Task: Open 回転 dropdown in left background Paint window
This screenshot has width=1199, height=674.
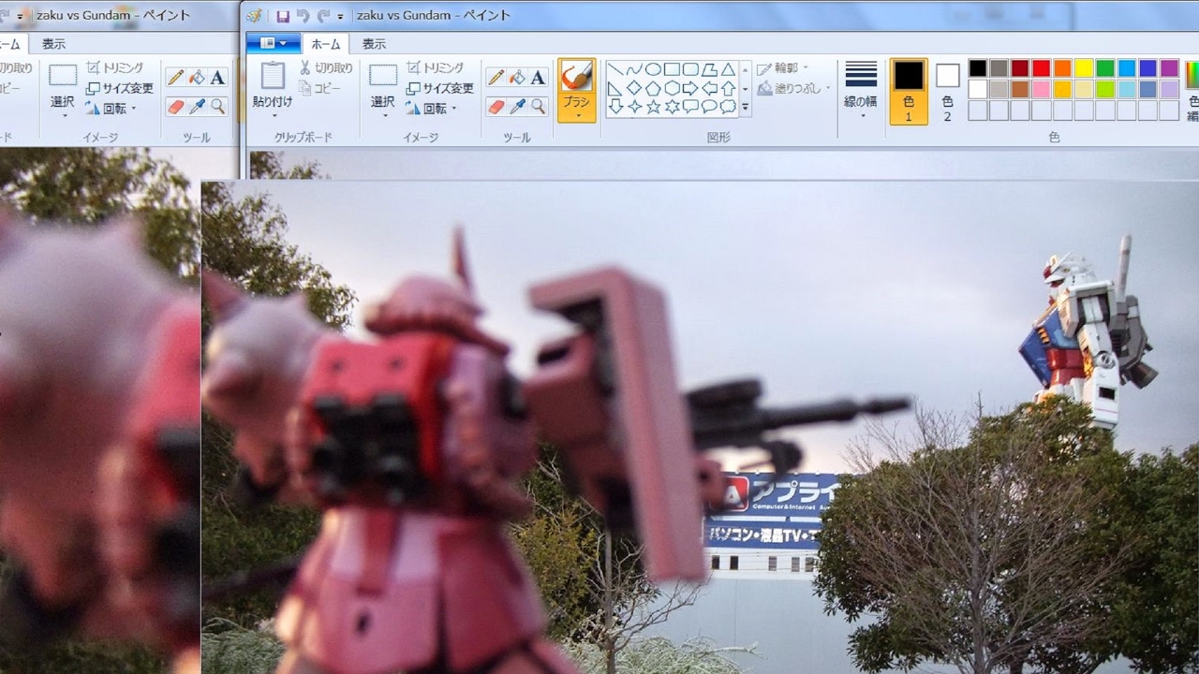Action: tap(133, 109)
